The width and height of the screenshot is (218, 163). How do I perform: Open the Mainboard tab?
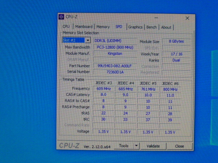[x=84, y=26]
